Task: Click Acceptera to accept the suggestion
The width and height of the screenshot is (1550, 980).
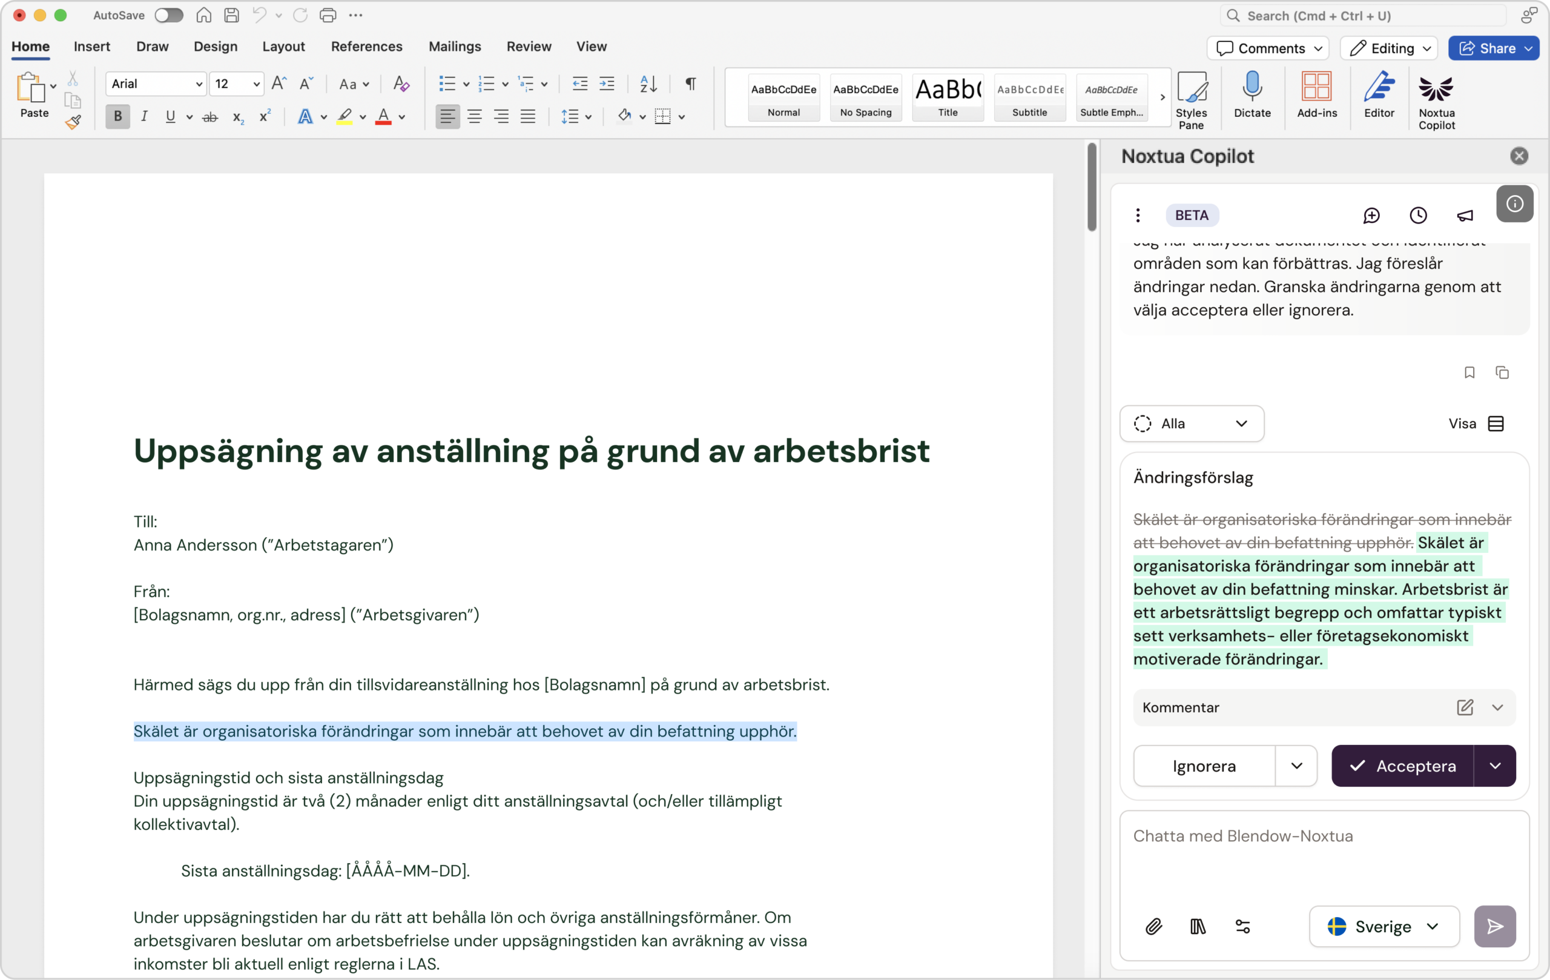Action: pyautogui.click(x=1403, y=766)
